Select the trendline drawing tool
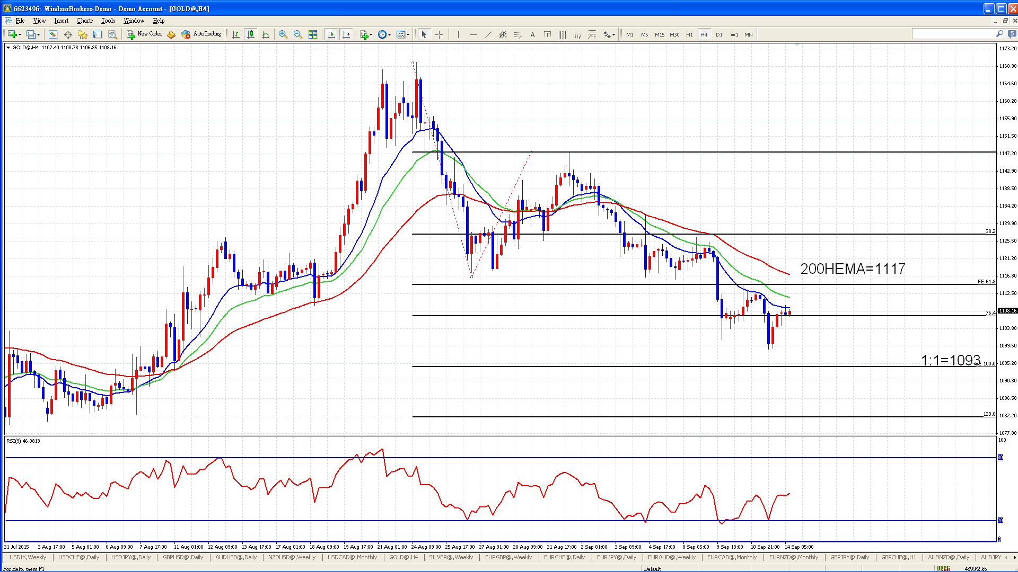This screenshot has height=572, width=1018. pos(488,34)
